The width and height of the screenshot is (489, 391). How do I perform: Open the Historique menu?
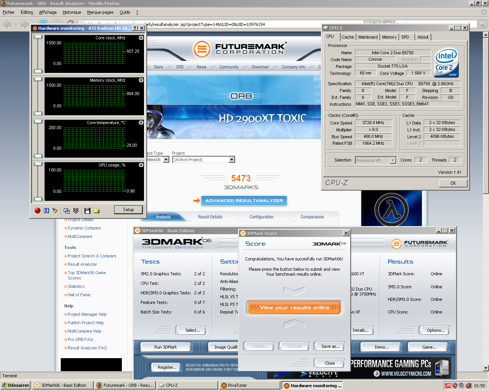click(x=72, y=12)
